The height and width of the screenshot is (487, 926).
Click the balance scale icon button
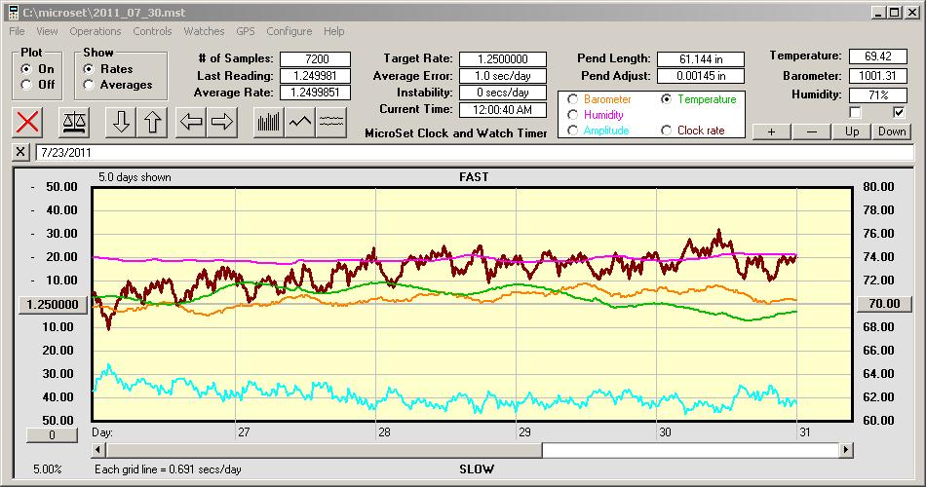[x=74, y=122]
